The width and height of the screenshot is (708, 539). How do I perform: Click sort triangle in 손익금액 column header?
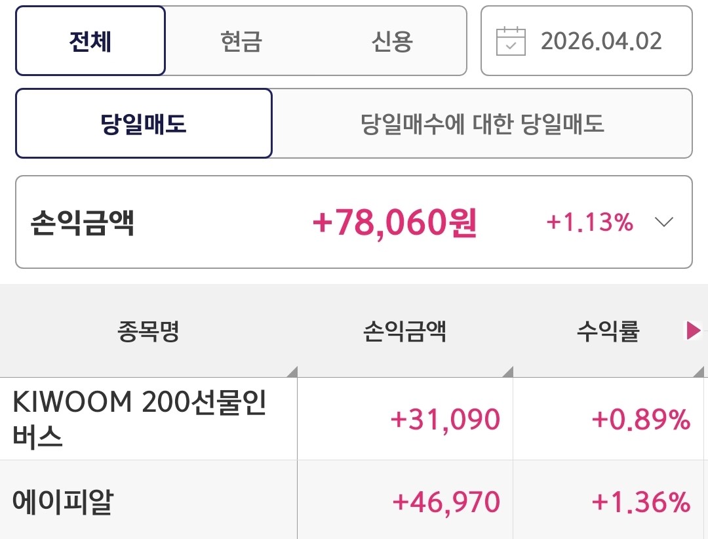[507, 372]
